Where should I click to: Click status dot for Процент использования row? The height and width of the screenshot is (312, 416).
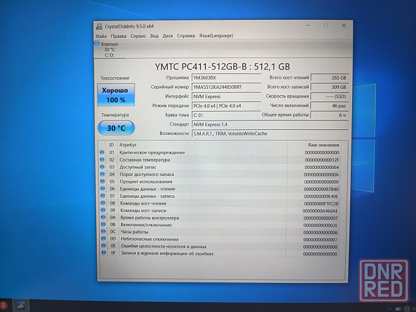coord(102,181)
